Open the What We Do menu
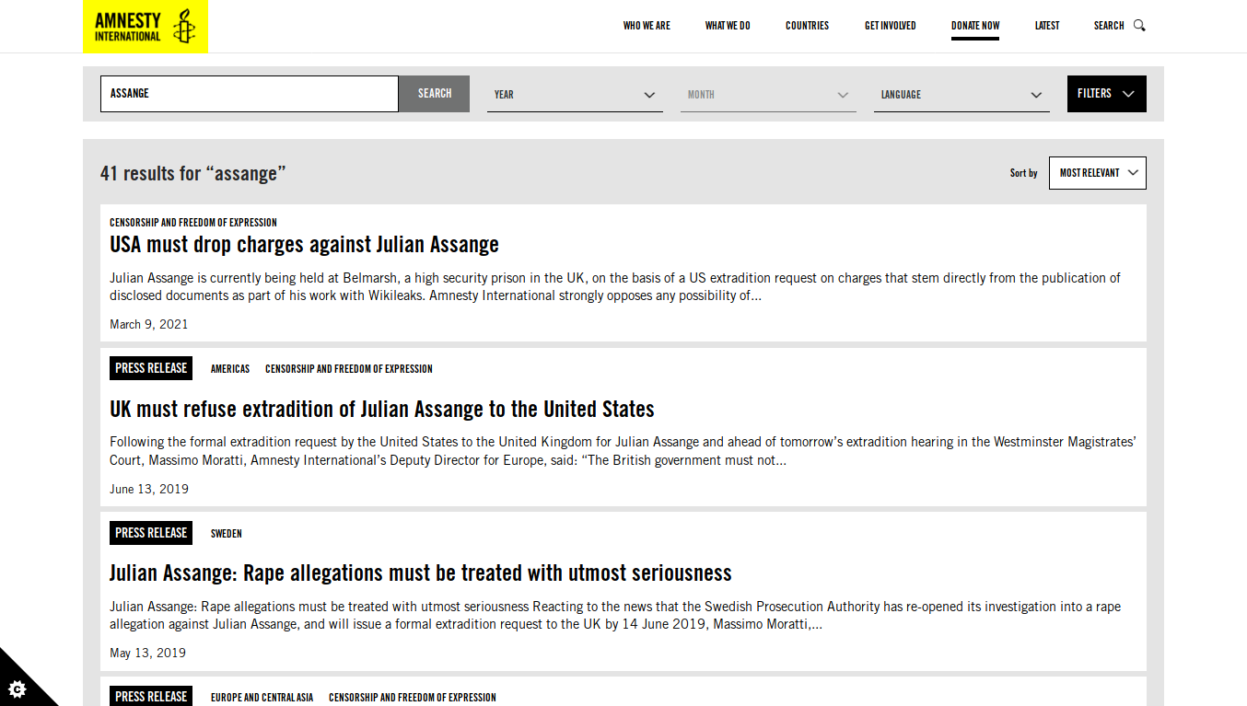 (728, 26)
